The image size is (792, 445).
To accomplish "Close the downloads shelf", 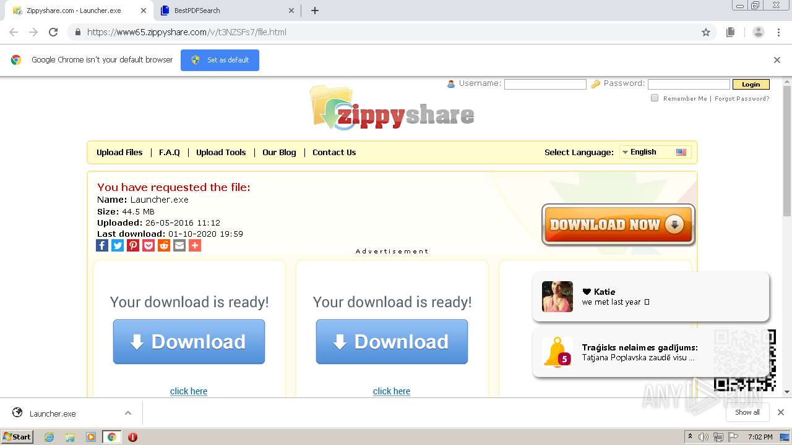I will point(781,412).
